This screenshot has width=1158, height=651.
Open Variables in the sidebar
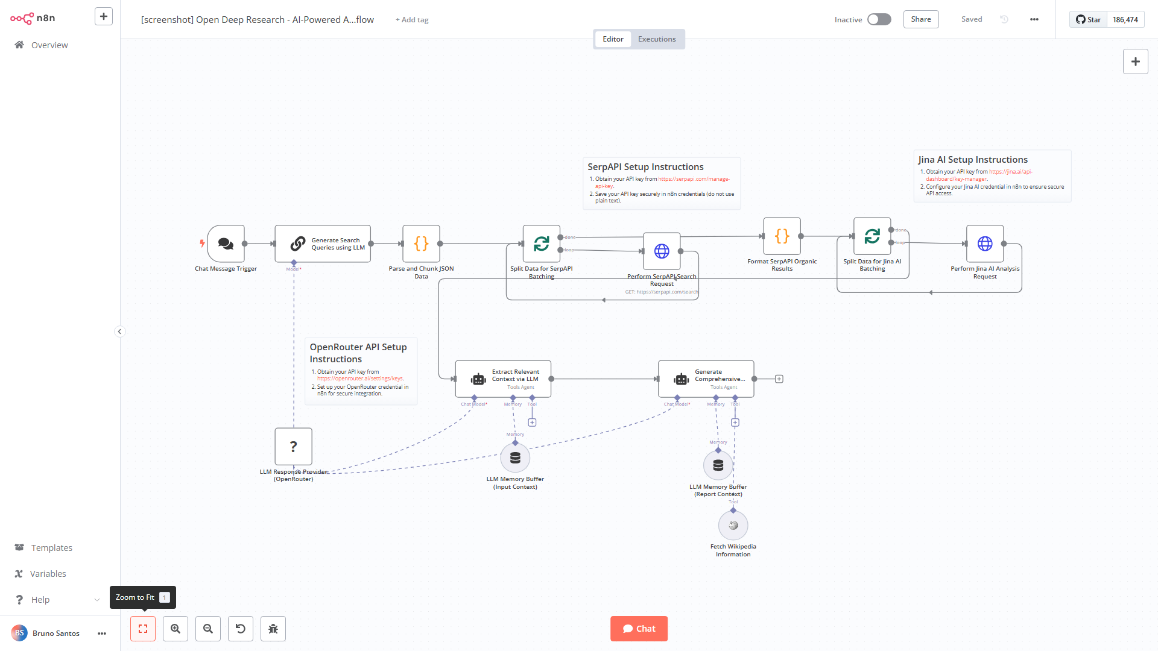pos(48,574)
